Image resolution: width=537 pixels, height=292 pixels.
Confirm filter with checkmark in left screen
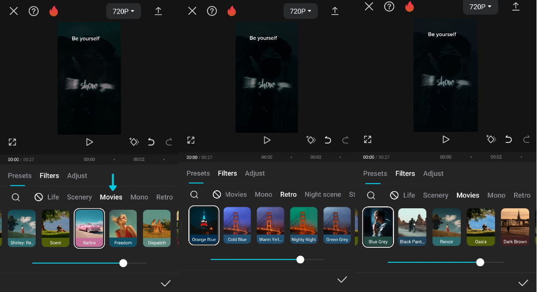coord(166,283)
